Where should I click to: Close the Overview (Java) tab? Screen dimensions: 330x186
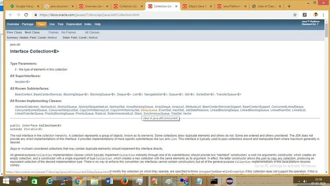click(107, 6)
